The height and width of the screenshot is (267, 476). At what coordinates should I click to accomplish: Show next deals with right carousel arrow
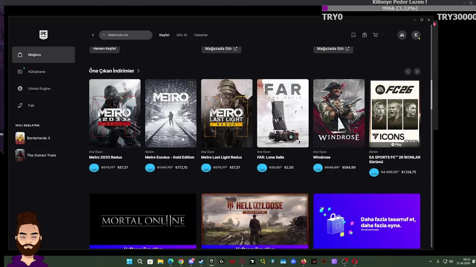417,71
